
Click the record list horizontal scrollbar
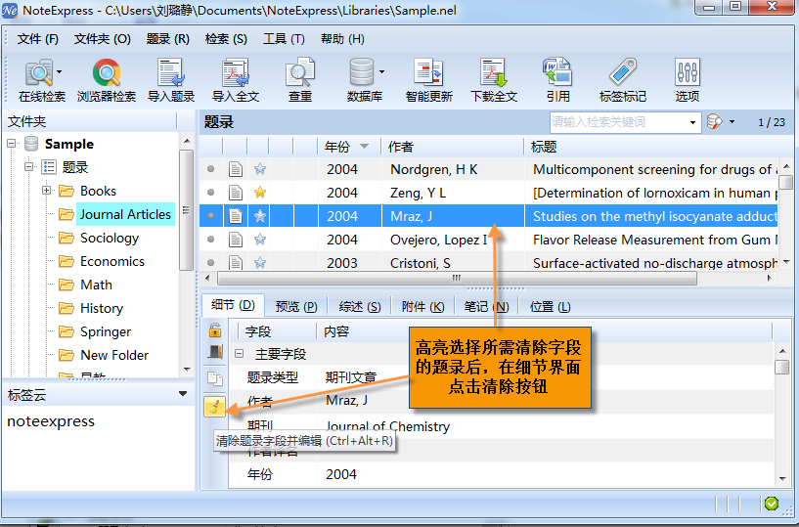click(457, 279)
